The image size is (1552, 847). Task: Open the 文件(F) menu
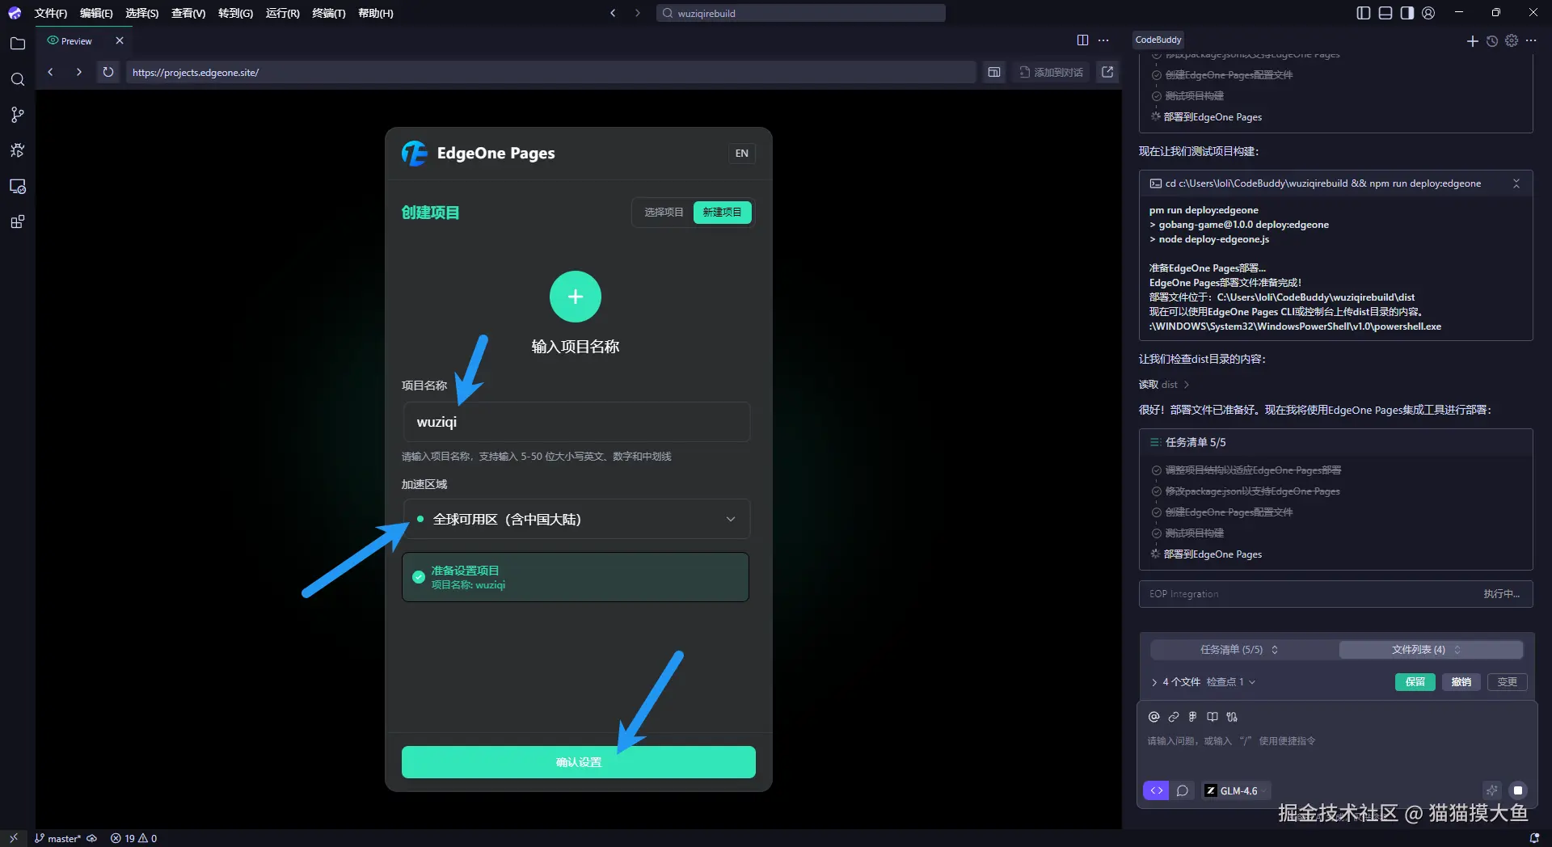click(x=50, y=13)
